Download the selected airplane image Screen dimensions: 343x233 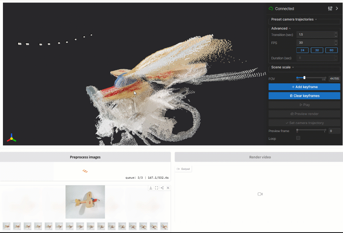click(151, 188)
